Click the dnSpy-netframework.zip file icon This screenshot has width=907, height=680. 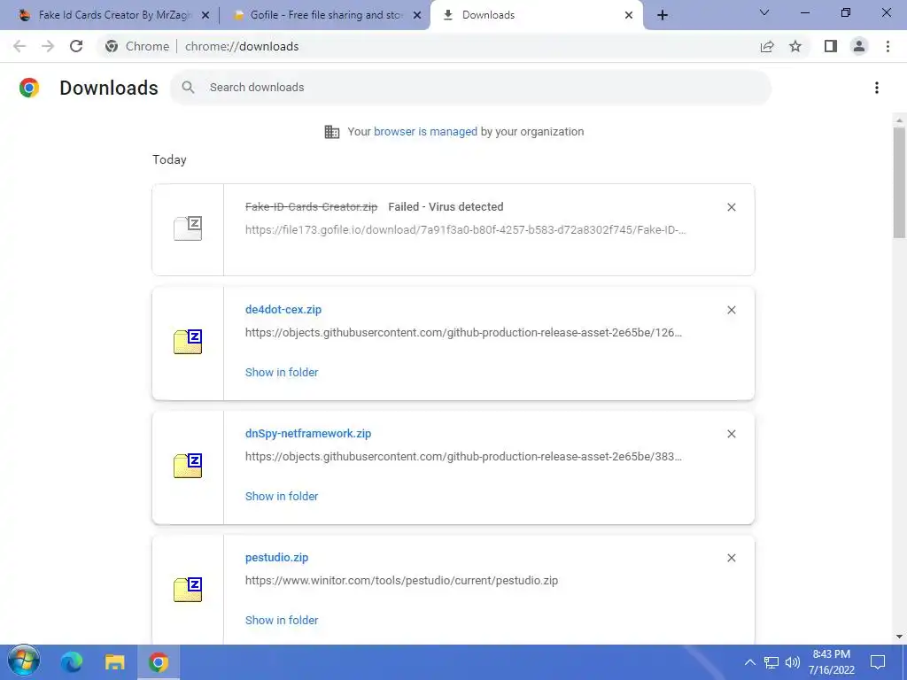(188, 466)
